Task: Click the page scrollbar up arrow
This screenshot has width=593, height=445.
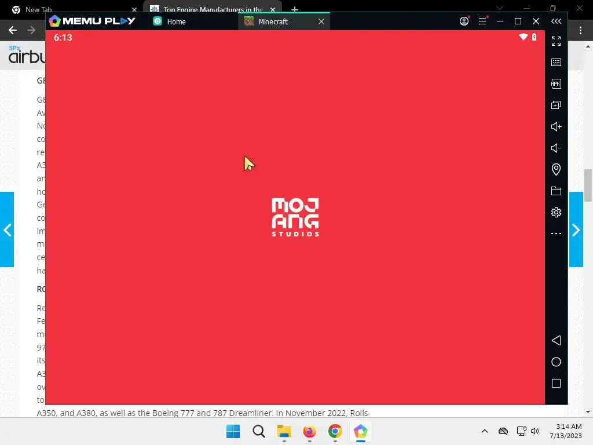Action: pos(588,46)
